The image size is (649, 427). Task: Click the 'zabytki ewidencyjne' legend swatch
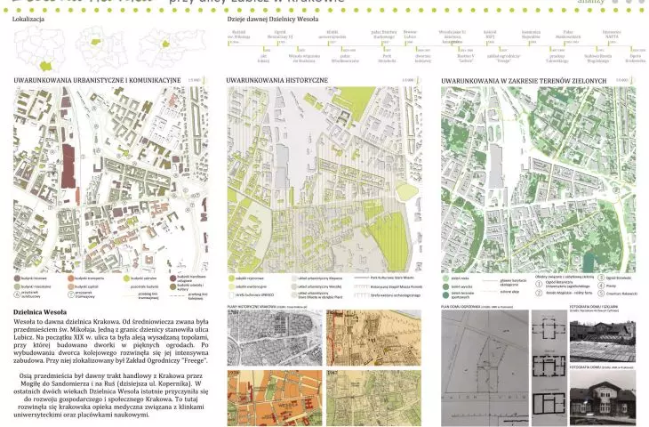(231, 286)
